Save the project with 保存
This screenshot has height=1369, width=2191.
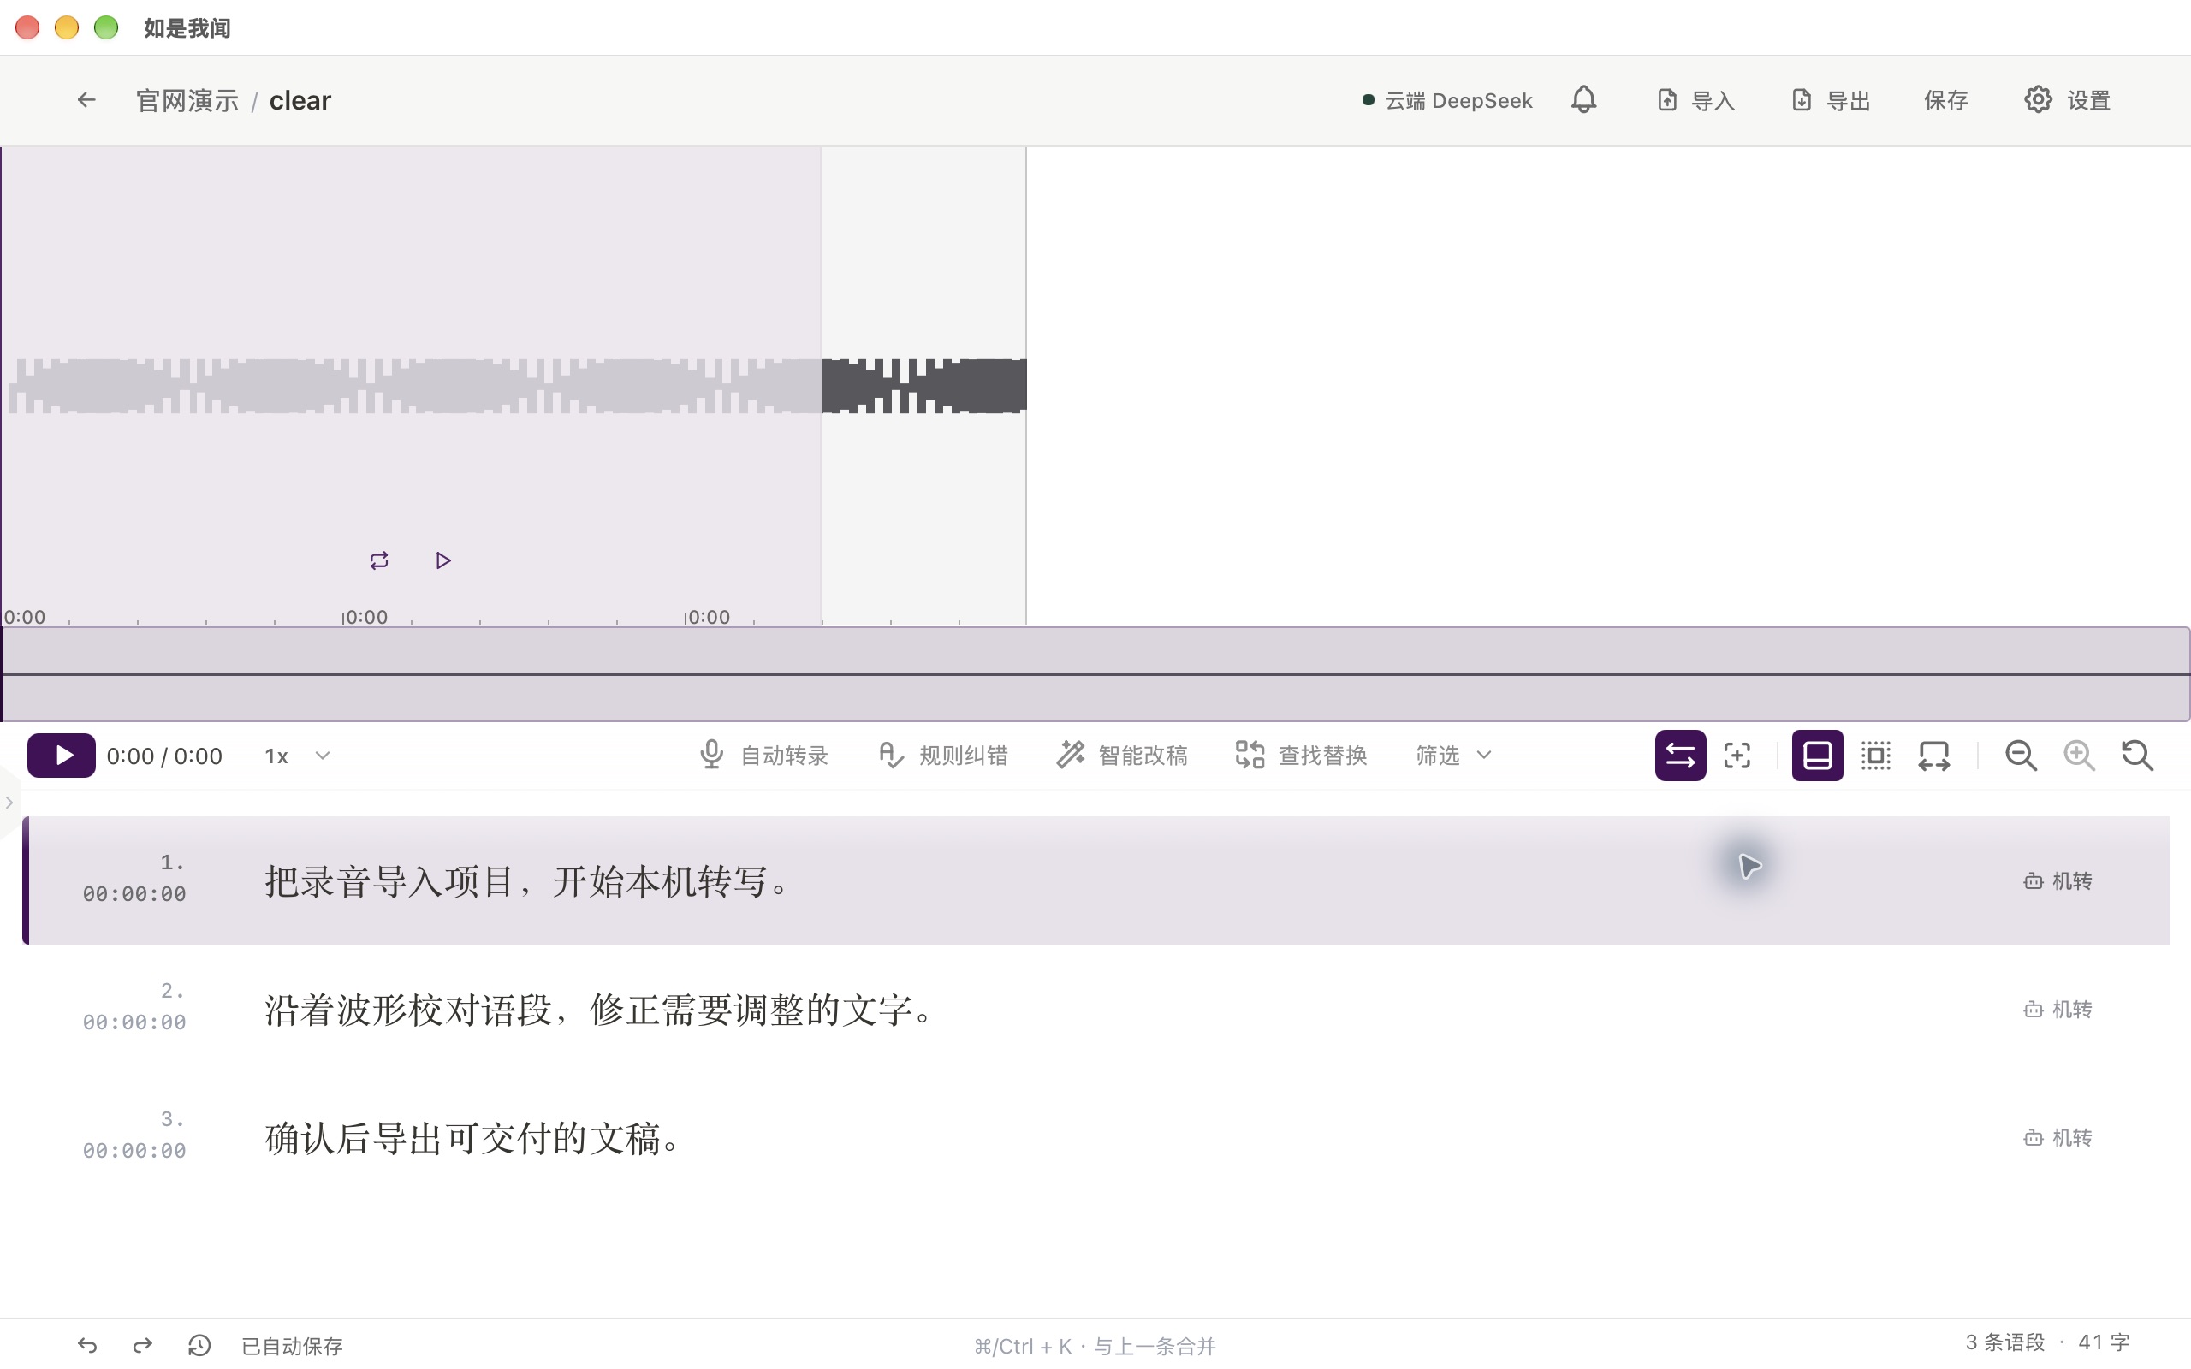(x=1945, y=99)
